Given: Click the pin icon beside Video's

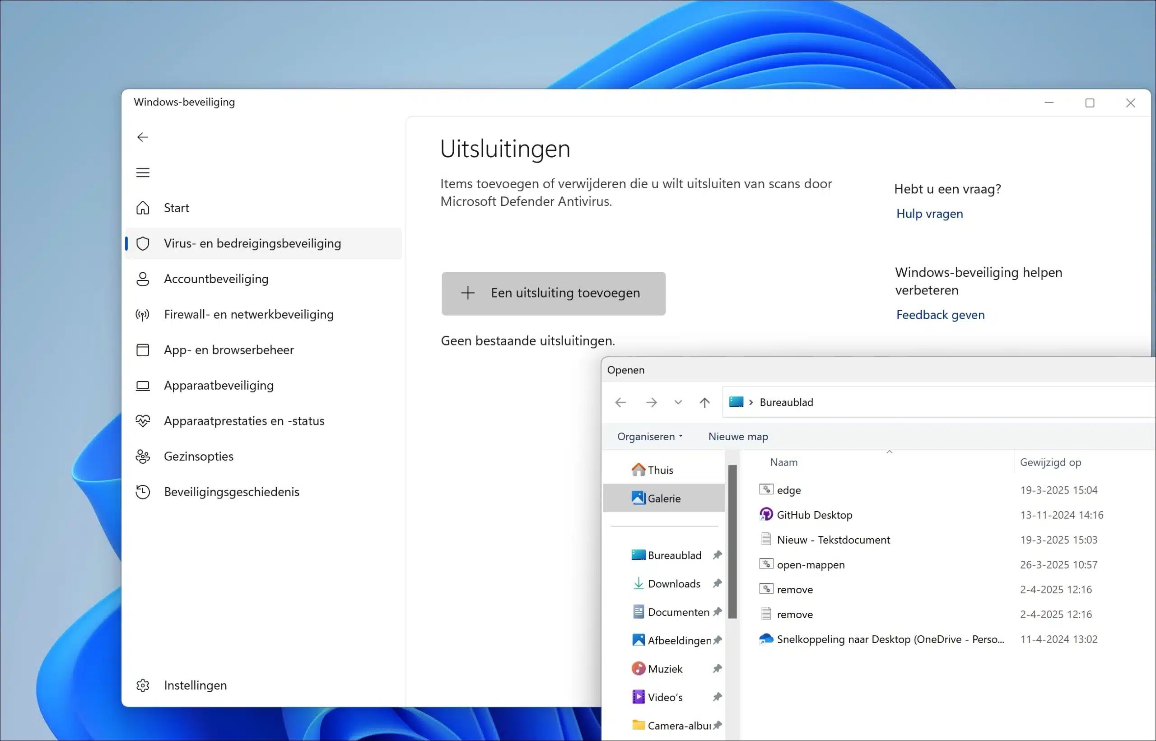Looking at the screenshot, I should 717,697.
